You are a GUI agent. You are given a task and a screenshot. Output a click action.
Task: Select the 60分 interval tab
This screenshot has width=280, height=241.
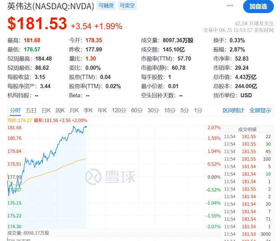click(137, 110)
